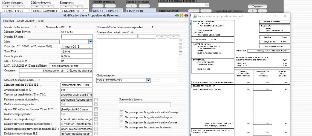Add a new Maîtres d'ouvrage with plus button
Image resolution: width=312 pixels, height=136 pixels.
(x=7, y=6)
